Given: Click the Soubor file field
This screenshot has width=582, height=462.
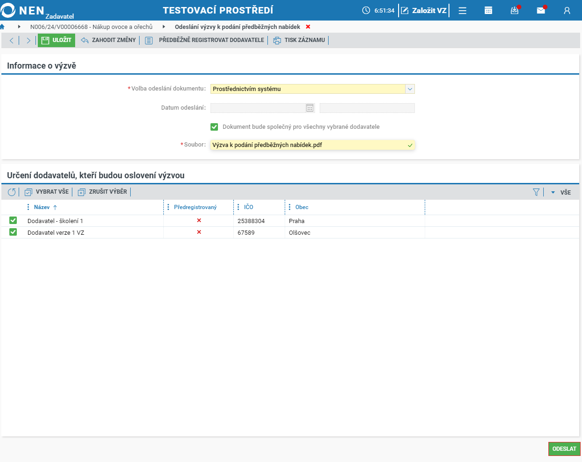Looking at the screenshot, I should [313, 145].
